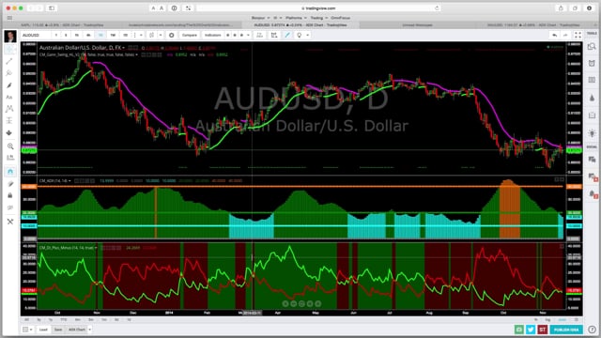
Task: Open the chat bubbles icon in right sidebar
Action: 592,160
